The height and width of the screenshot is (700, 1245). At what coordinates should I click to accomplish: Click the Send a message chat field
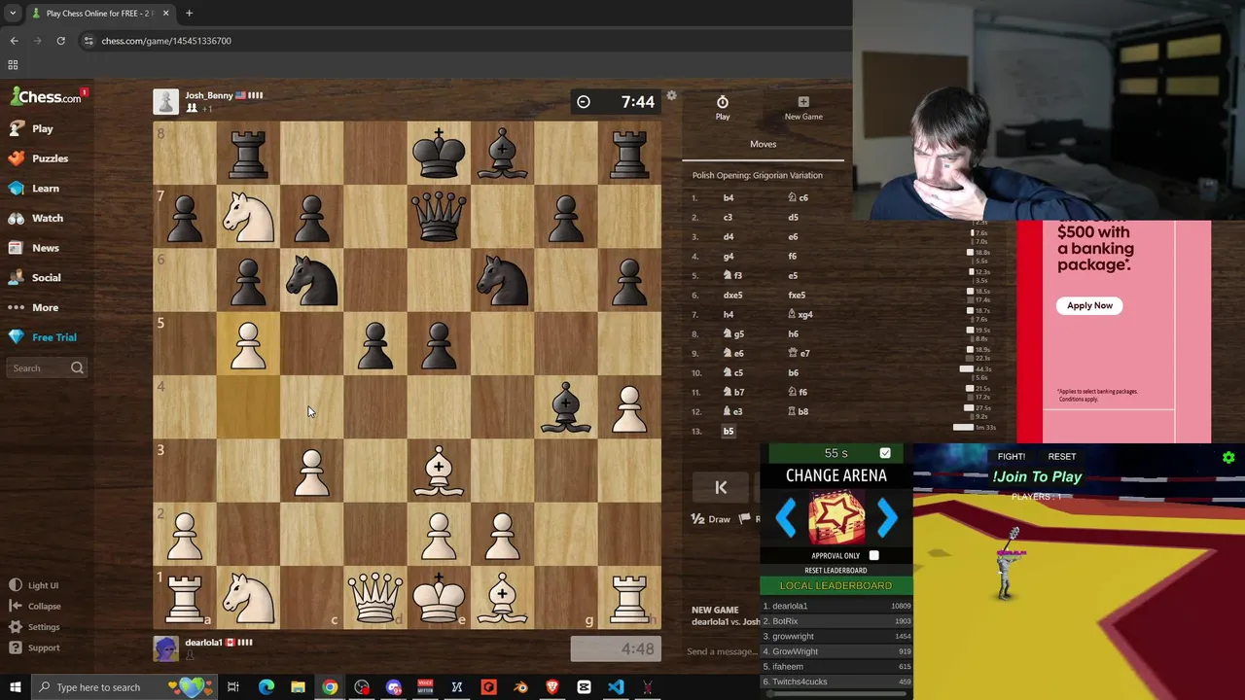pyautogui.click(x=722, y=651)
